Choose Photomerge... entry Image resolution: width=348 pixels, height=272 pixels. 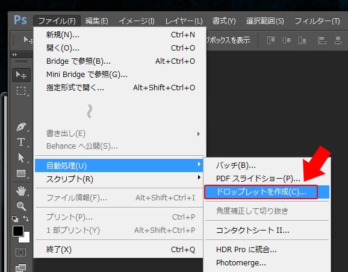pos(267,263)
